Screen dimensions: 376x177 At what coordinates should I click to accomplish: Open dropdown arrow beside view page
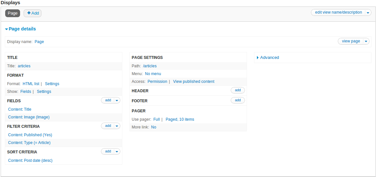pyautogui.click(x=366, y=41)
